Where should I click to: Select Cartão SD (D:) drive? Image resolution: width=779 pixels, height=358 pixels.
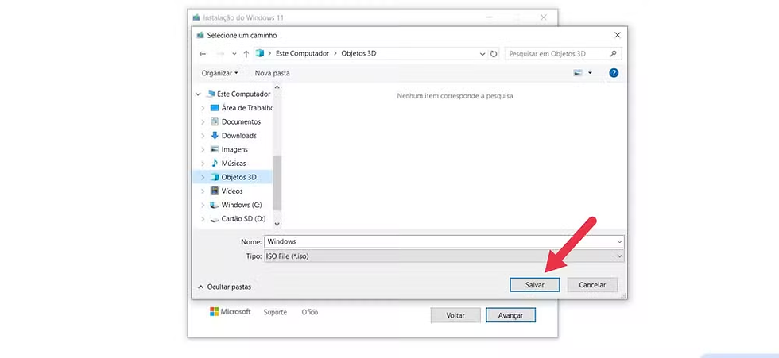tap(243, 218)
